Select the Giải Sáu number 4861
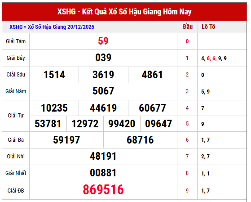 pyautogui.click(x=152, y=75)
